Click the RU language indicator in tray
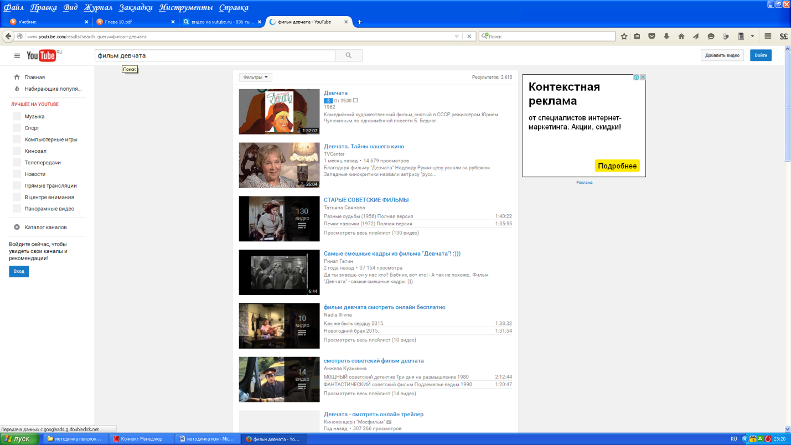The height and width of the screenshot is (445, 791). [x=734, y=439]
